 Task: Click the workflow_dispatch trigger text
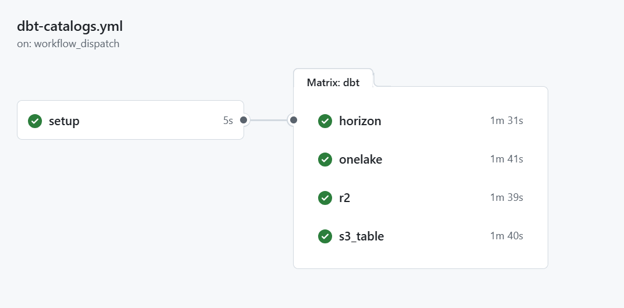pyautogui.click(x=77, y=43)
